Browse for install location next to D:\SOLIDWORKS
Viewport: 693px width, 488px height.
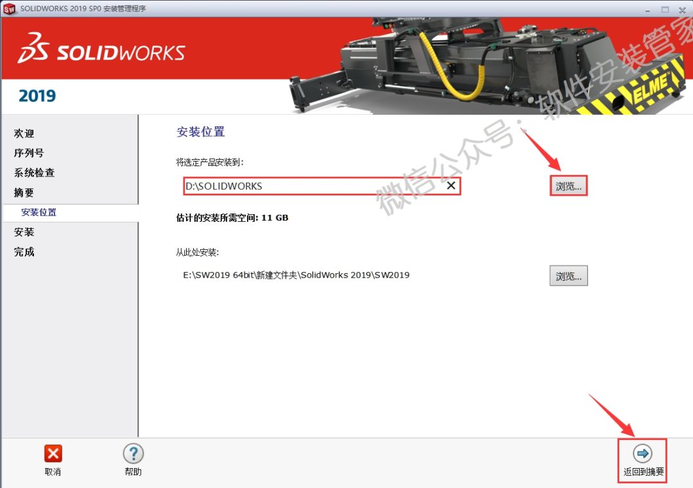569,187
